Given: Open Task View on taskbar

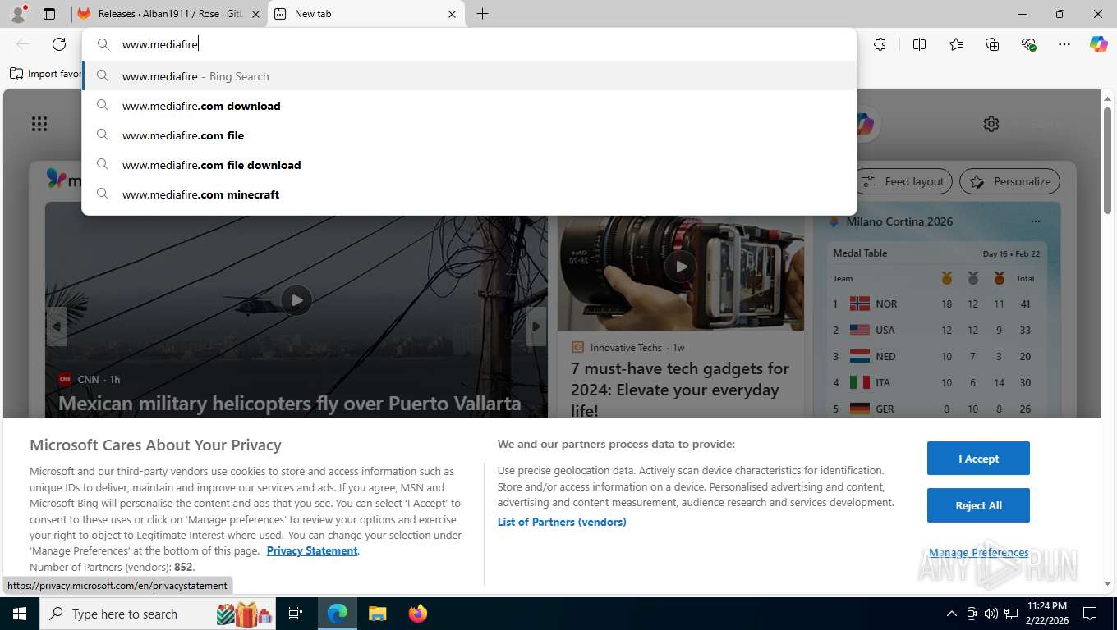Looking at the screenshot, I should click(296, 614).
